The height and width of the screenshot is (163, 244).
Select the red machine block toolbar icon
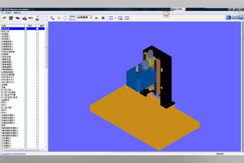[x=11, y=18]
